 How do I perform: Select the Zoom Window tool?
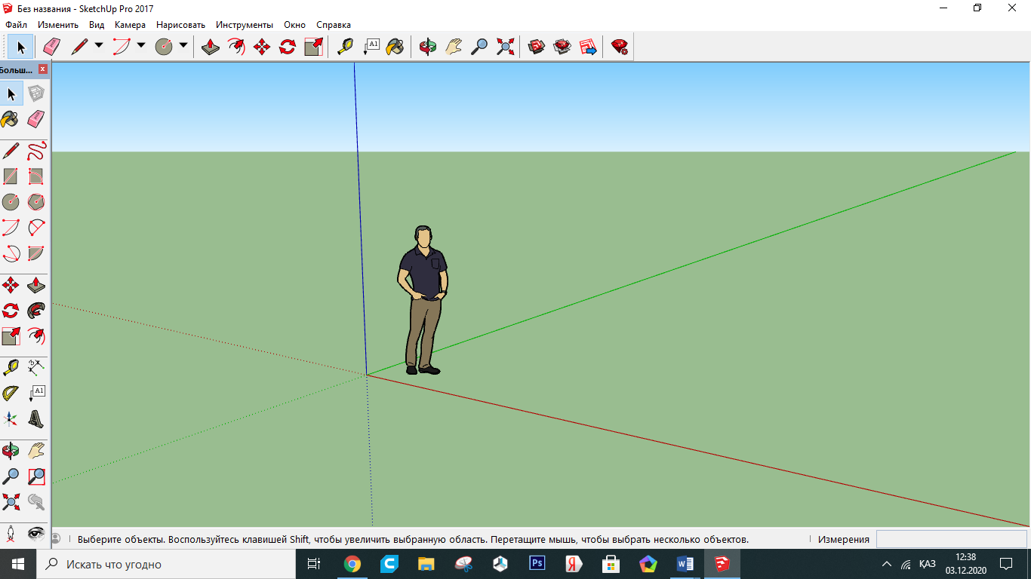pos(36,476)
